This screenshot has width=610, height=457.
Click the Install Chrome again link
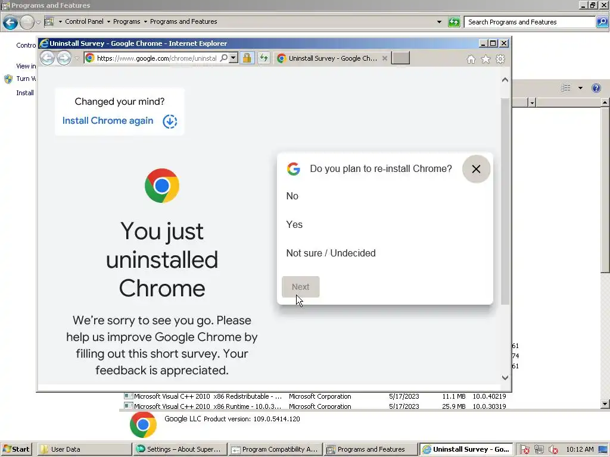tap(108, 121)
